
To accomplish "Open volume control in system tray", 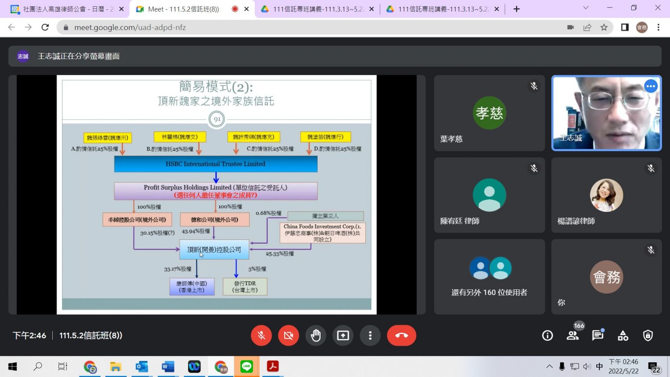I will coord(587,367).
